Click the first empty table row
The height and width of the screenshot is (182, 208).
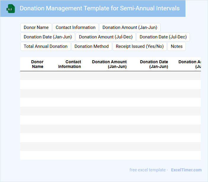[x=110, y=76]
